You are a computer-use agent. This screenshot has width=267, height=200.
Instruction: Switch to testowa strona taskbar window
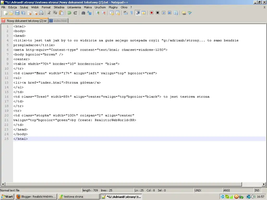[x=78, y=197]
